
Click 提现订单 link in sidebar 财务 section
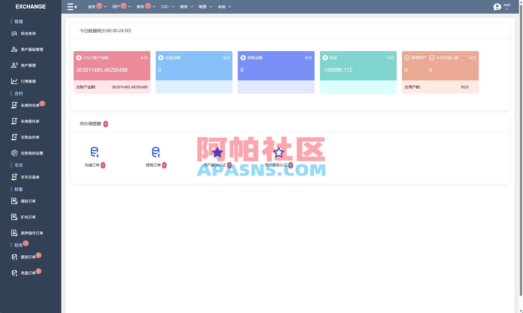coord(28,257)
